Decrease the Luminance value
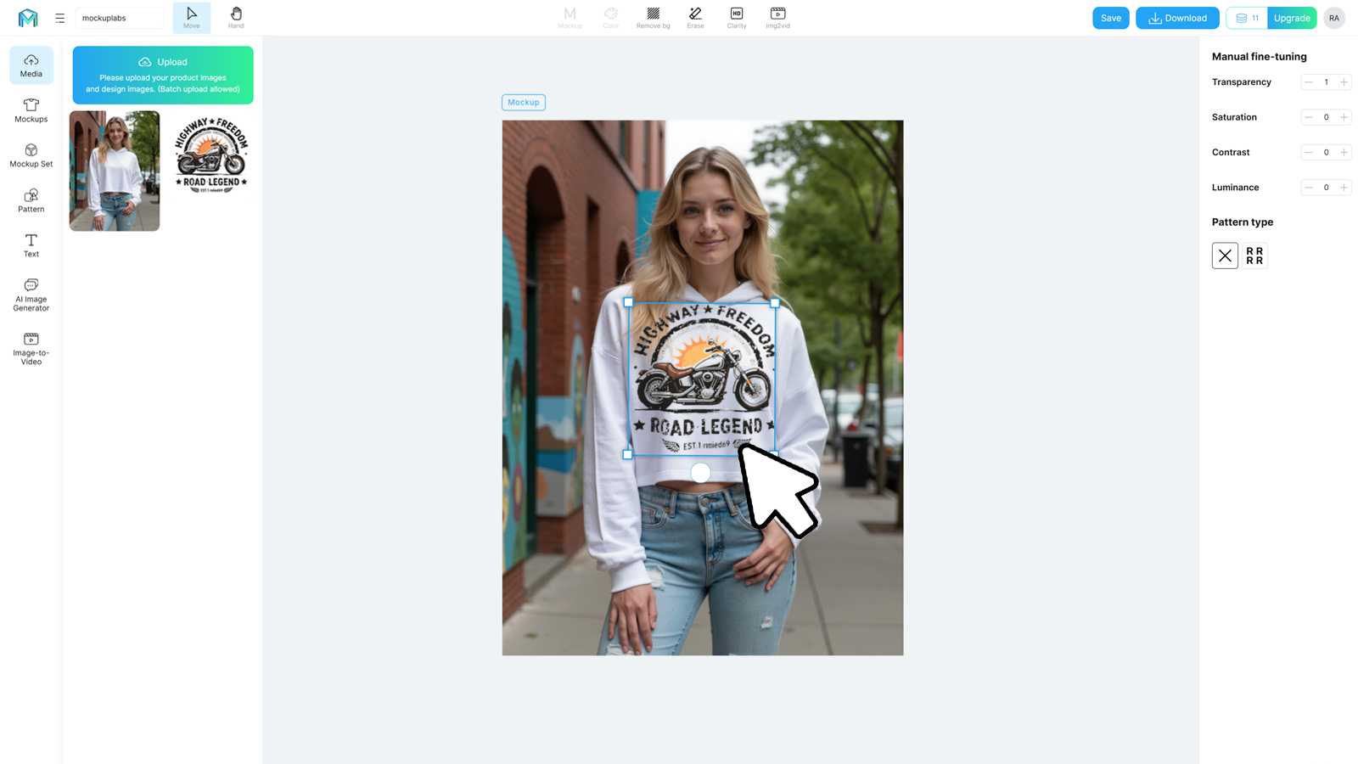Image resolution: width=1358 pixels, height=764 pixels. [x=1309, y=188]
